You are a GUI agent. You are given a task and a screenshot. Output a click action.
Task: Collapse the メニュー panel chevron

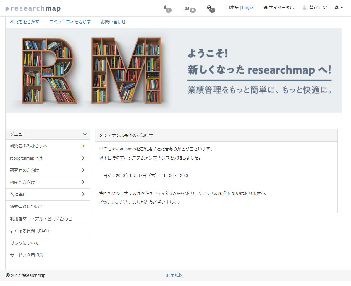tap(85, 134)
